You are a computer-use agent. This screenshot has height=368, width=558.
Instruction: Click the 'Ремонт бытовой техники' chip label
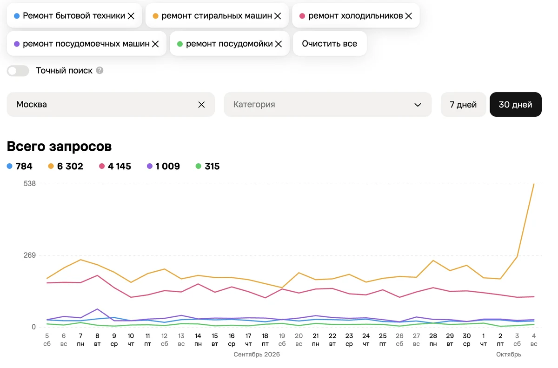pyautogui.click(x=74, y=16)
